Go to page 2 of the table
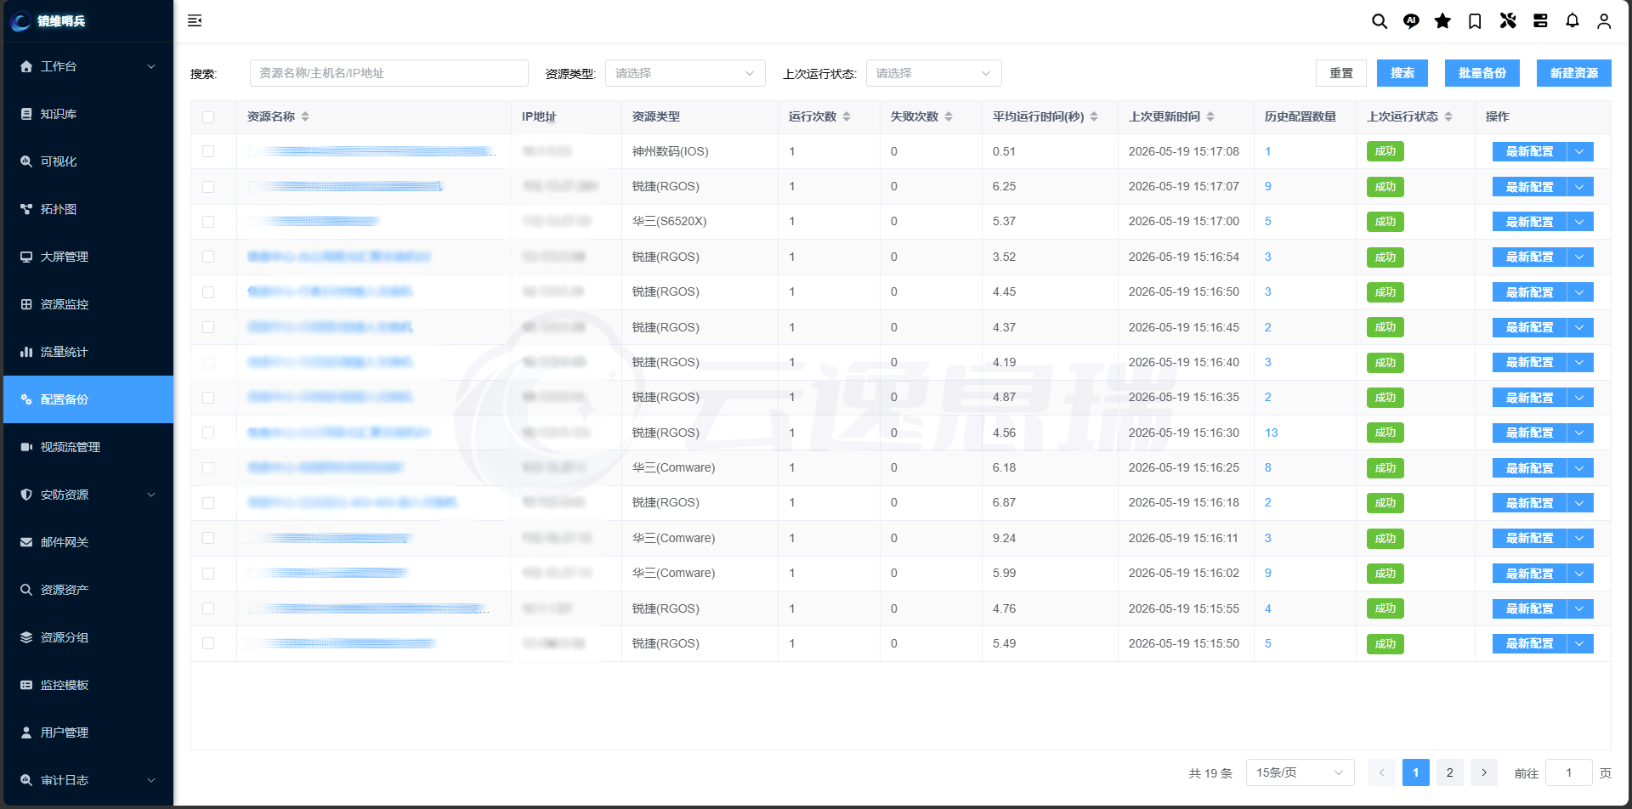This screenshot has height=809, width=1632. (x=1450, y=772)
